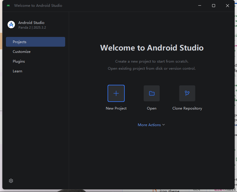The image size is (237, 192).
Task: Select the Projects tab
Action: coord(36,42)
